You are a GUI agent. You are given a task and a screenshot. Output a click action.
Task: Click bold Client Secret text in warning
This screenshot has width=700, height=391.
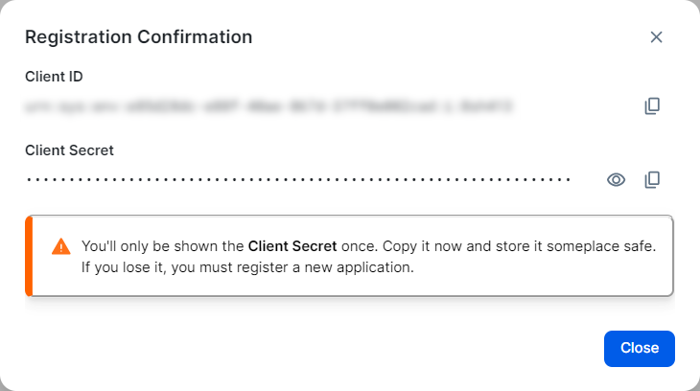[x=292, y=246]
